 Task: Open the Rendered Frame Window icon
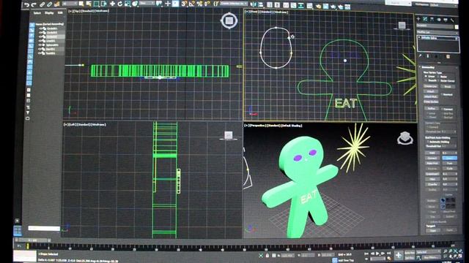(325, 6)
